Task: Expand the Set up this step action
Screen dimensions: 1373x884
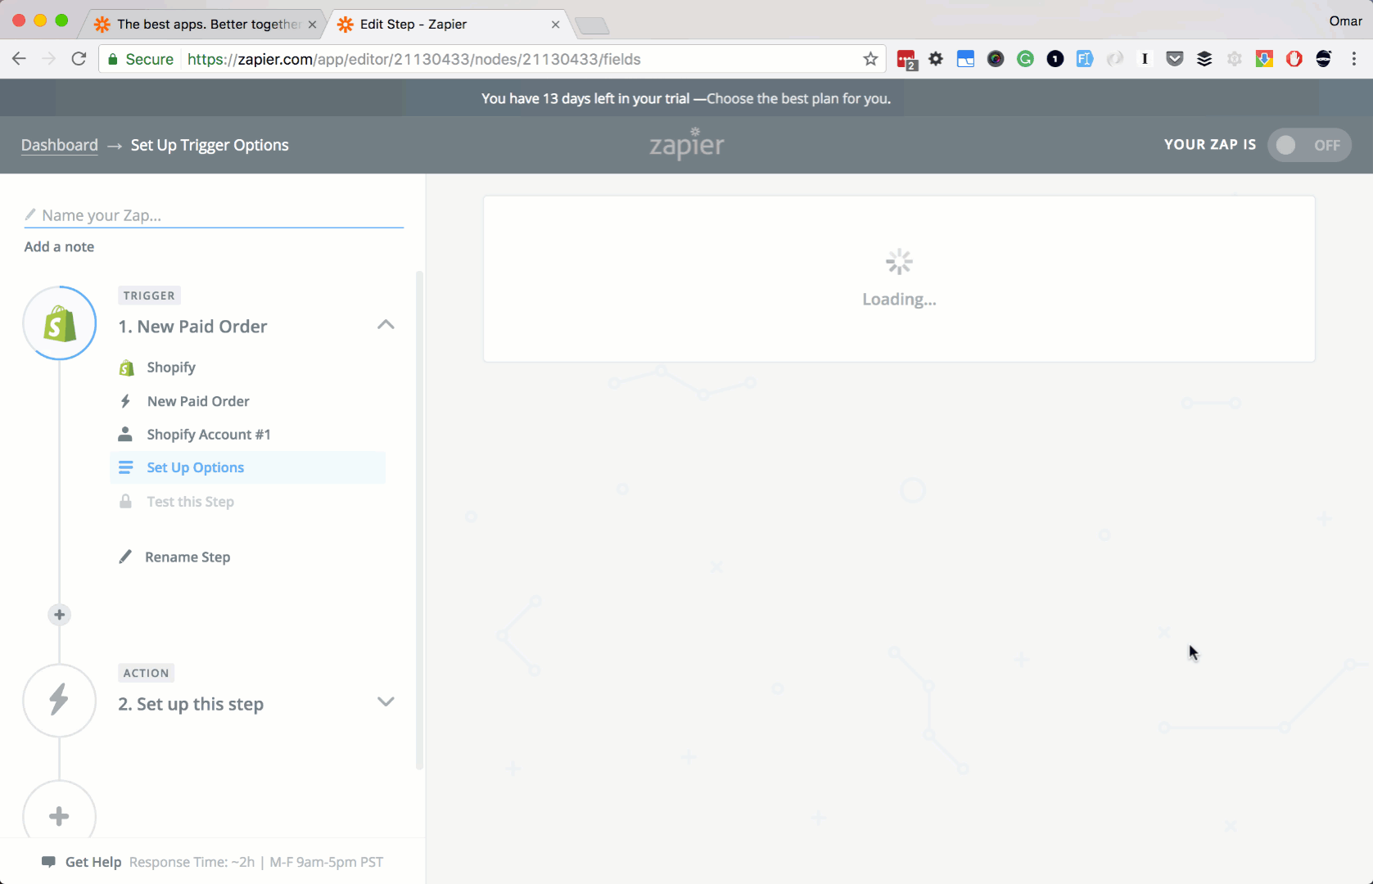Action: tap(386, 701)
